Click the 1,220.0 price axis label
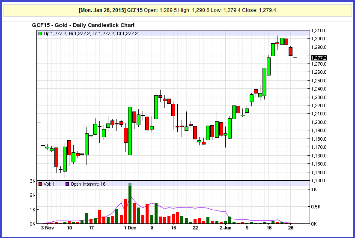The image size is (355, 238). click(x=319, y=105)
